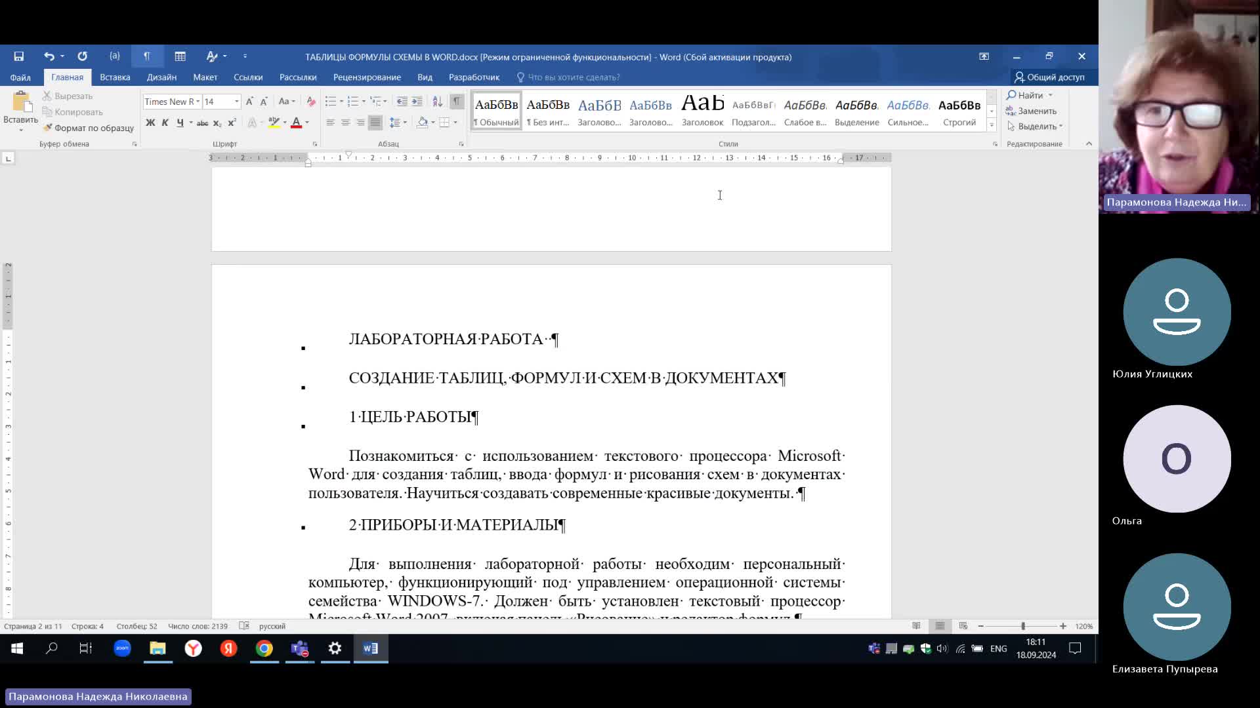Switch to the Вставка tab

115,77
